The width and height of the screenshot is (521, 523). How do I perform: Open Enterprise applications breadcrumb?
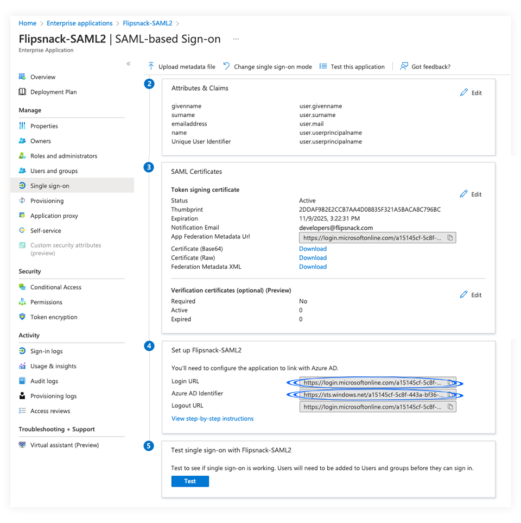80,23
